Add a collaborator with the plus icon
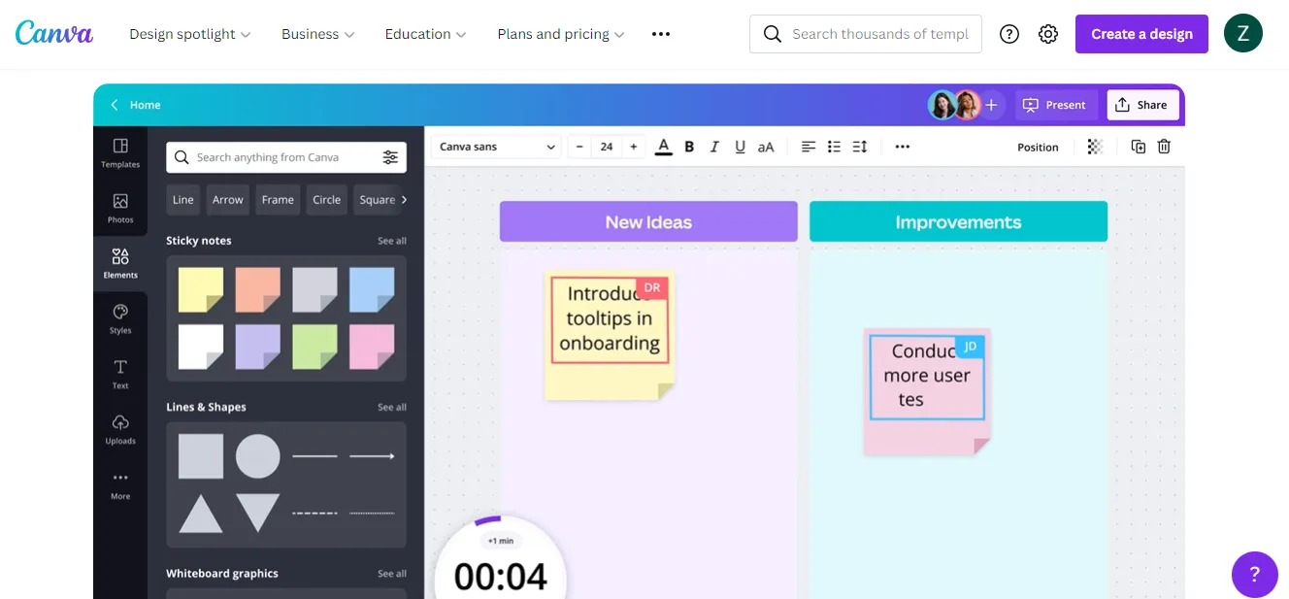Screen dimensions: 1289x599 [x=991, y=105]
